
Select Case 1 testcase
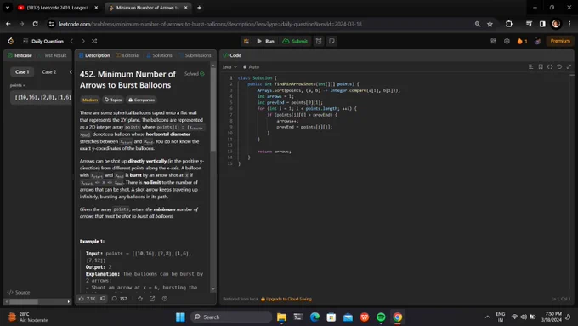[x=22, y=72]
